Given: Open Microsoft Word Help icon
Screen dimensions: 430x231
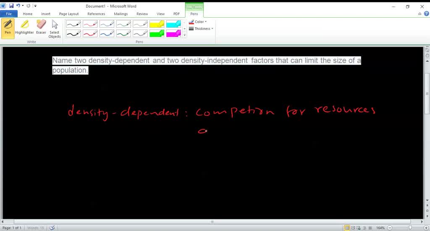Looking at the screenshot, I should tap(427, 13).
